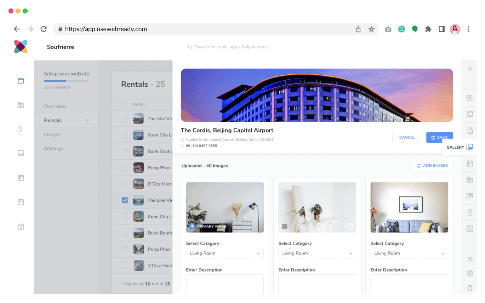Open the location pin icon in right toolbar
The width and height of the screenshot is (485, 303).
(x=470, y=212)
